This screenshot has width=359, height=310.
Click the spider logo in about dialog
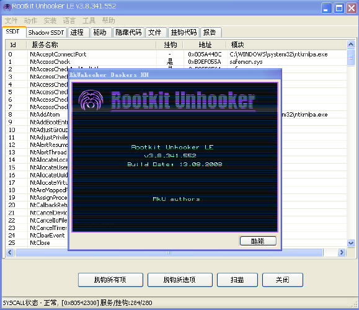pyautogui.click(x=91, y=100)
